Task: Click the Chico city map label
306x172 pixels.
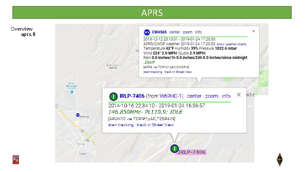Action: [x=81, y=144]
